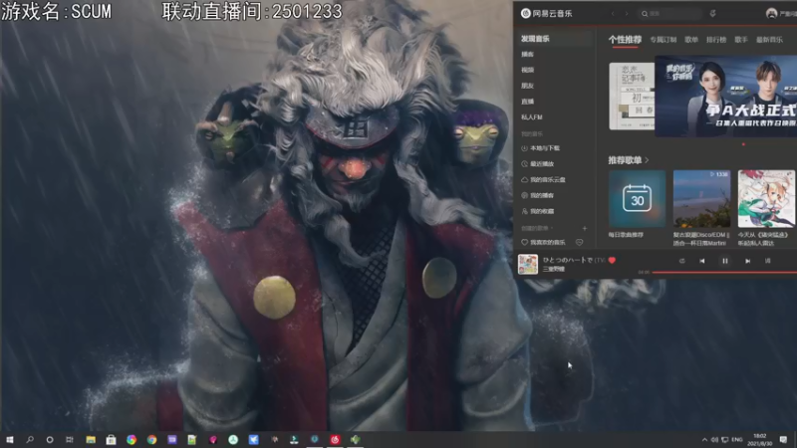797x448 pixels.
Task: Seek on the red playback progress bar
Action: point(724,272)
